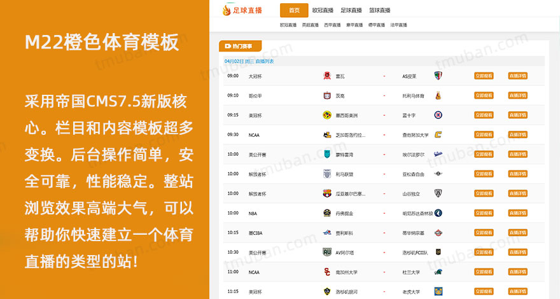Click the 洛杉矶银河 team crest

(x=327, y=291)
